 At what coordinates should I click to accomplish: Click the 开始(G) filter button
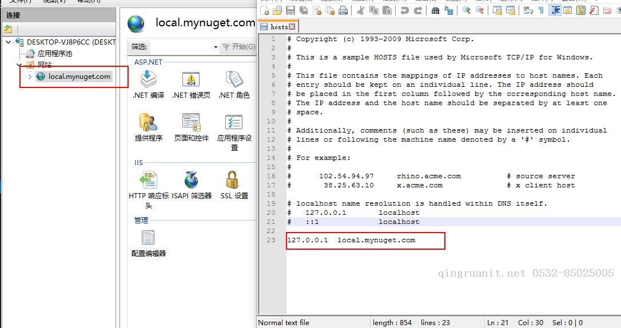point(238,47)
